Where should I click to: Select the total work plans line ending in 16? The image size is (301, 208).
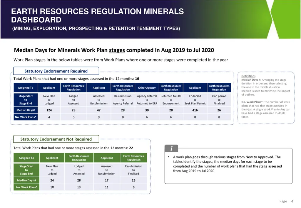[x=76, y=79]
